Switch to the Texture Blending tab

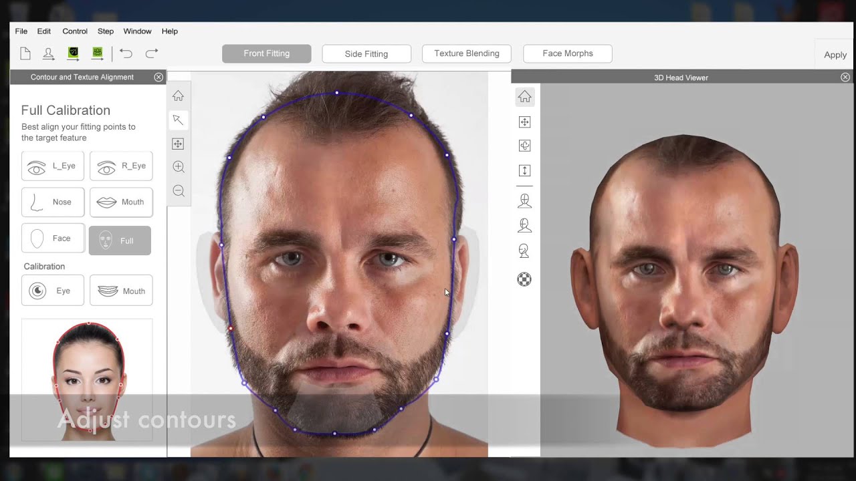(466, 53)
